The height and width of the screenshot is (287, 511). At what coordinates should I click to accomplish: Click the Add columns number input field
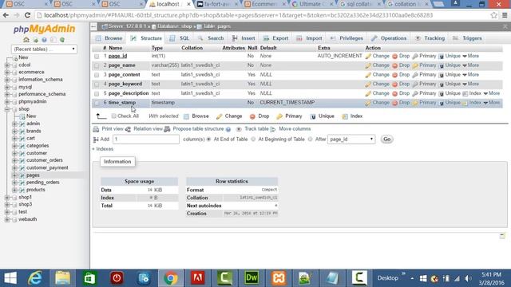[145, 140]
